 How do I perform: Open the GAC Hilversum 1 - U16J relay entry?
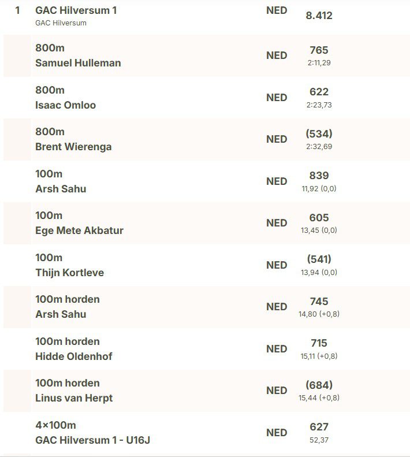point(92,440)
